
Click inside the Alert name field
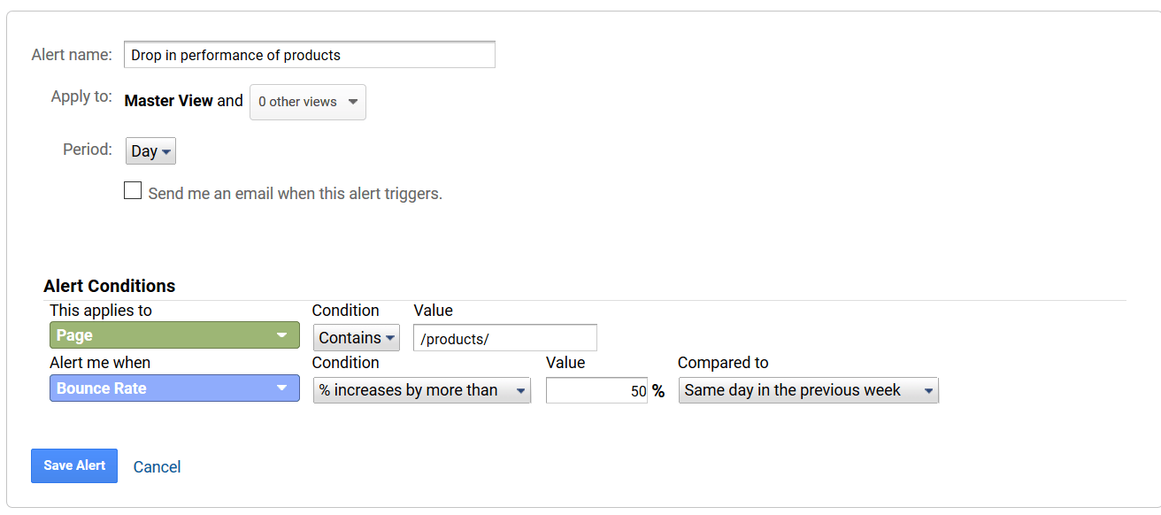pos(309,54)
